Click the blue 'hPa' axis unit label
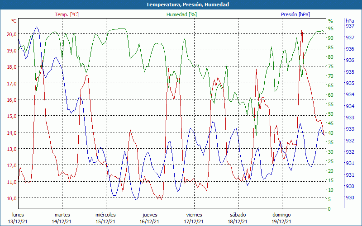The image size is (362, 226). pos(350,21)
